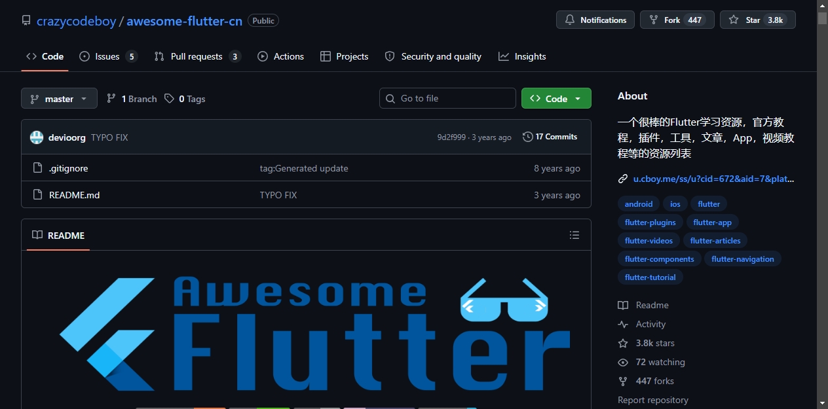828x409 pixels.
Task: View the 17 Commits history
Action: pos(550,137)
